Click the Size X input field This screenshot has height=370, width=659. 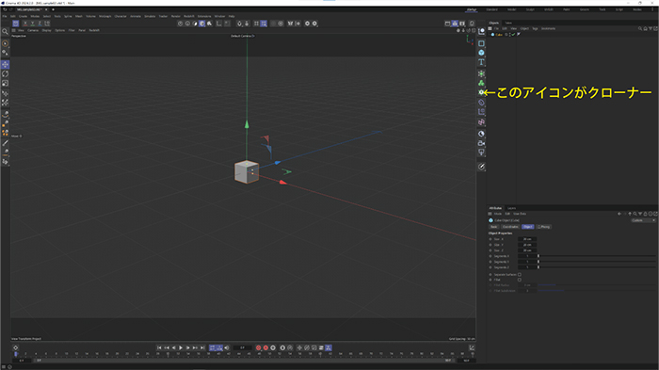pyautogui.click(x=527, y=239)
